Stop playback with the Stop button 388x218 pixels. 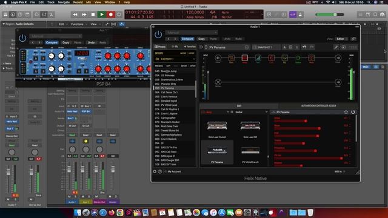[93, 15]
